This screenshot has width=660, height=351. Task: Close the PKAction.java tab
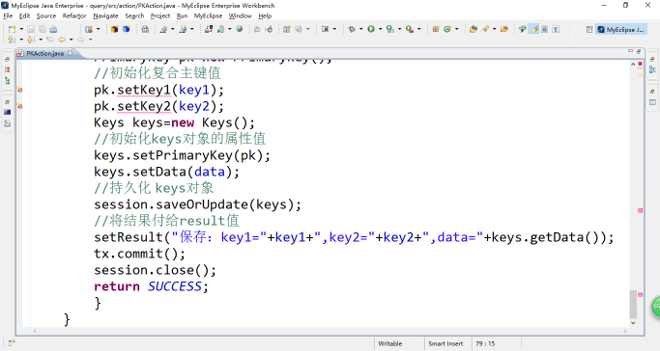point(71,53)
